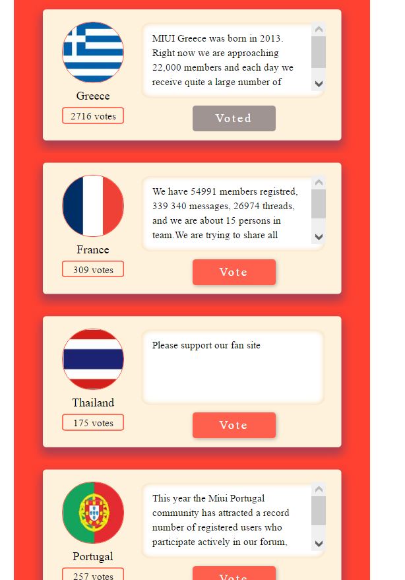This screenshot has width=405, height=580.
Task: Vote for Thailand
Action: click(x=234, y=425)
